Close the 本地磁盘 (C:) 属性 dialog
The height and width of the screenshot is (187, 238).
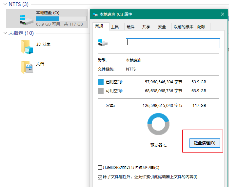pos(223,14)
